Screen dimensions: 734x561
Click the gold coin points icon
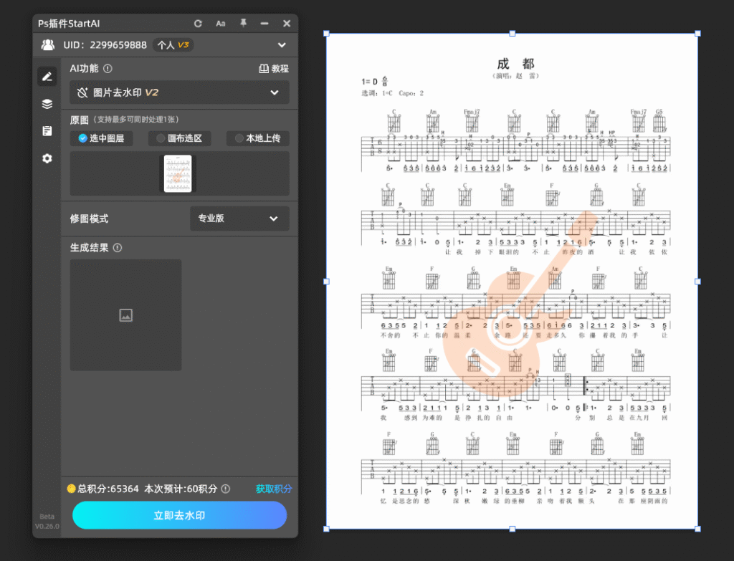(x=71, y=489)
